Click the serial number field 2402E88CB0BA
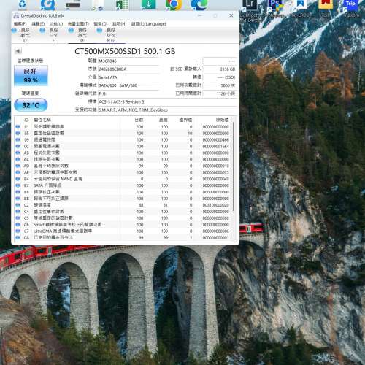This screenshot has width=365, height=365. [128, 69]
